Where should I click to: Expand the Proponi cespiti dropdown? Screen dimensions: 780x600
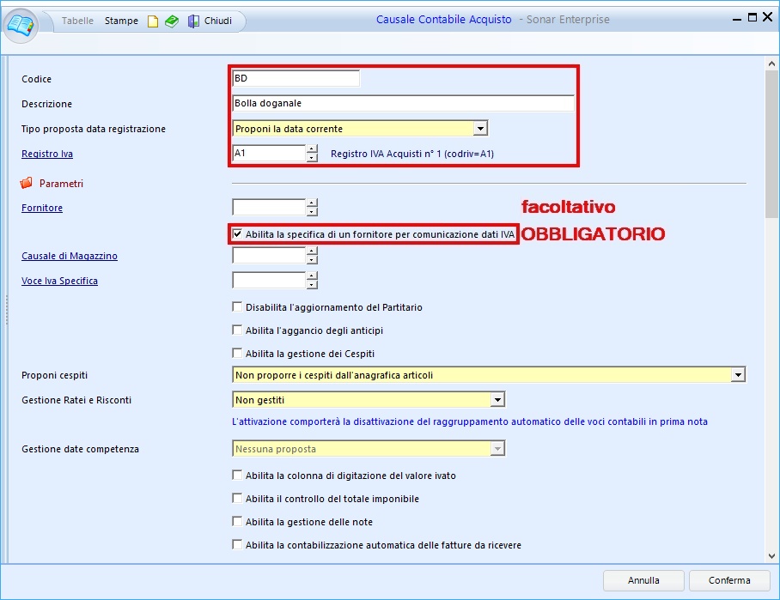(x=737, y=375)
